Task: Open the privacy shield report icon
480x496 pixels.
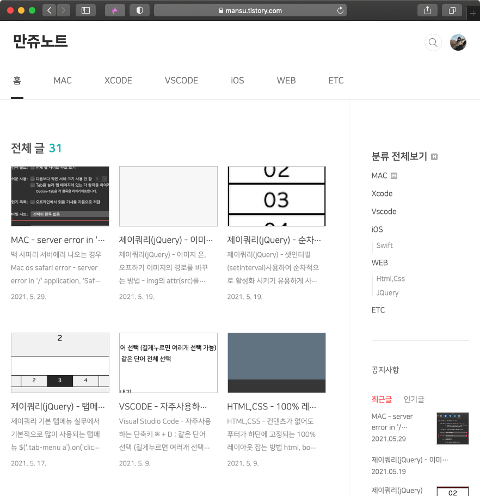Action: click(x=139, y=10)
